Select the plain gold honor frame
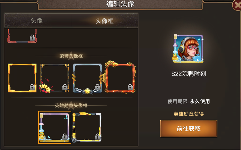The height and width of the screenshot is (150, 241). pyautogui.click(x=22, y=78)
